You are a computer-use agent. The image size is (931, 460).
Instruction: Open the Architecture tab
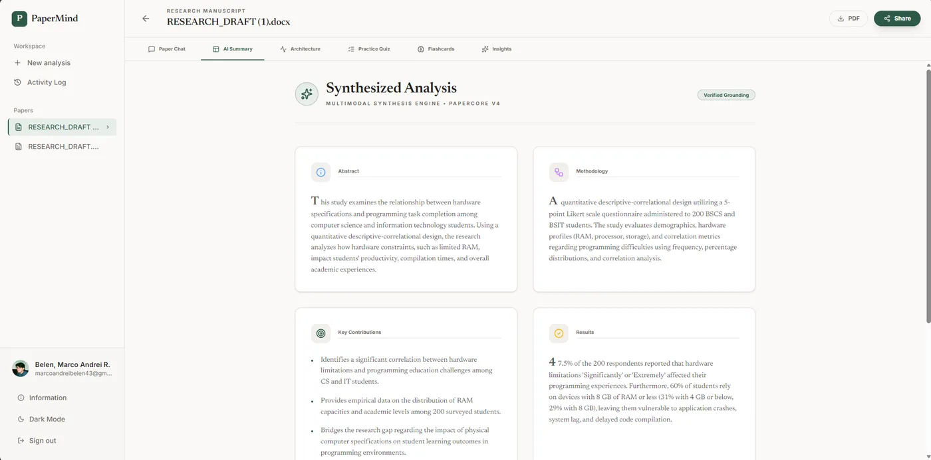301,49
